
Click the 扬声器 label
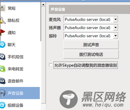[x=55, y=28]
